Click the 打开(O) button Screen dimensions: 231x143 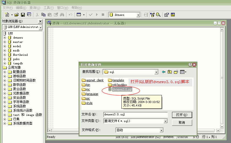click(182, 115)
